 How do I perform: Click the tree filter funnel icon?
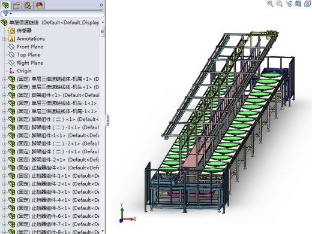pyautogui.click(x=6, y=14)
